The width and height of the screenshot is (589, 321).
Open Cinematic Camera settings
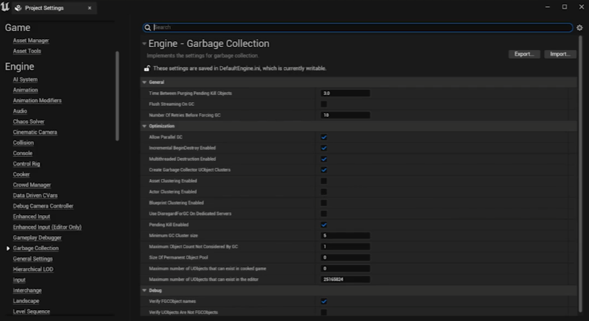pos(35,132)
